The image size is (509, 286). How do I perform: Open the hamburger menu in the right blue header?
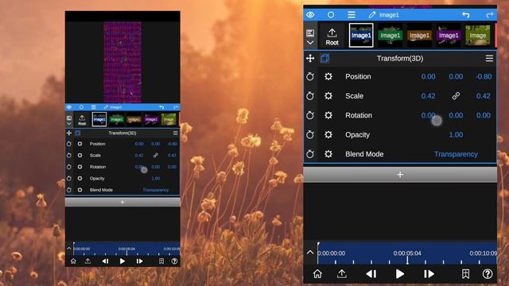click(x=352, y=14)
